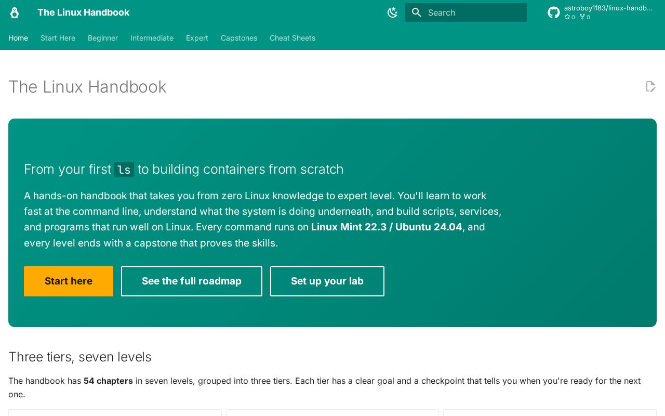665x416 pixels.
Task: Navigate to the Capstones tab
Action: pos(239,38)
